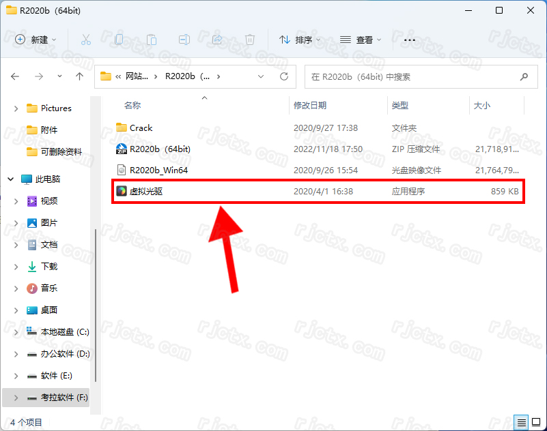Go up one folder level
547x431 pixels.
[79, 77]
